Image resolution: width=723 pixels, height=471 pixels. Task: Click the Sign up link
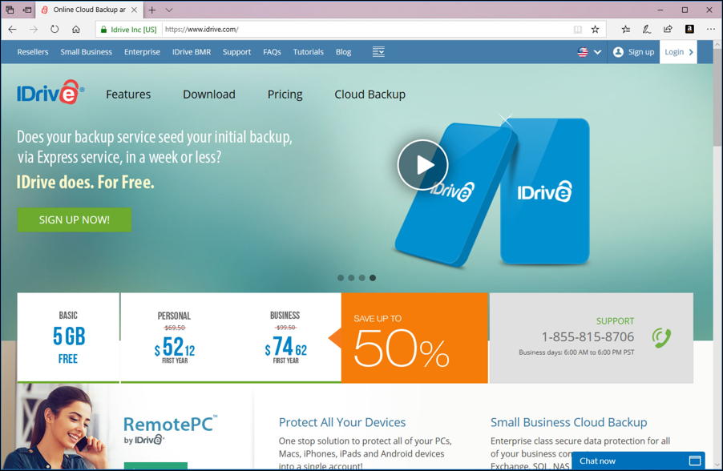633,52
